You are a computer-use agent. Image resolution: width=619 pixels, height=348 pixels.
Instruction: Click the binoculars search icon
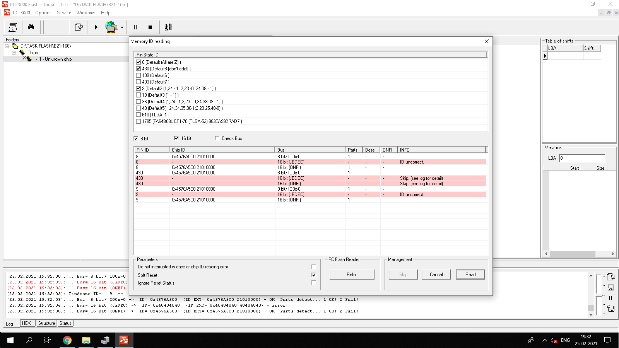coord(31,27)
